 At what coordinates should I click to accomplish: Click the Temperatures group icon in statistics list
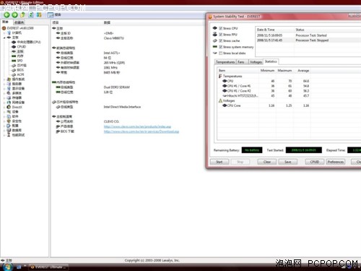(x=220, y=76)
